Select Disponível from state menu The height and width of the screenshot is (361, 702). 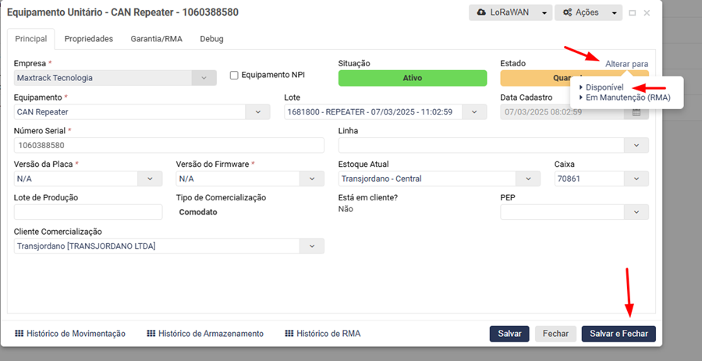pyautogui.click(x=604, y=87)
